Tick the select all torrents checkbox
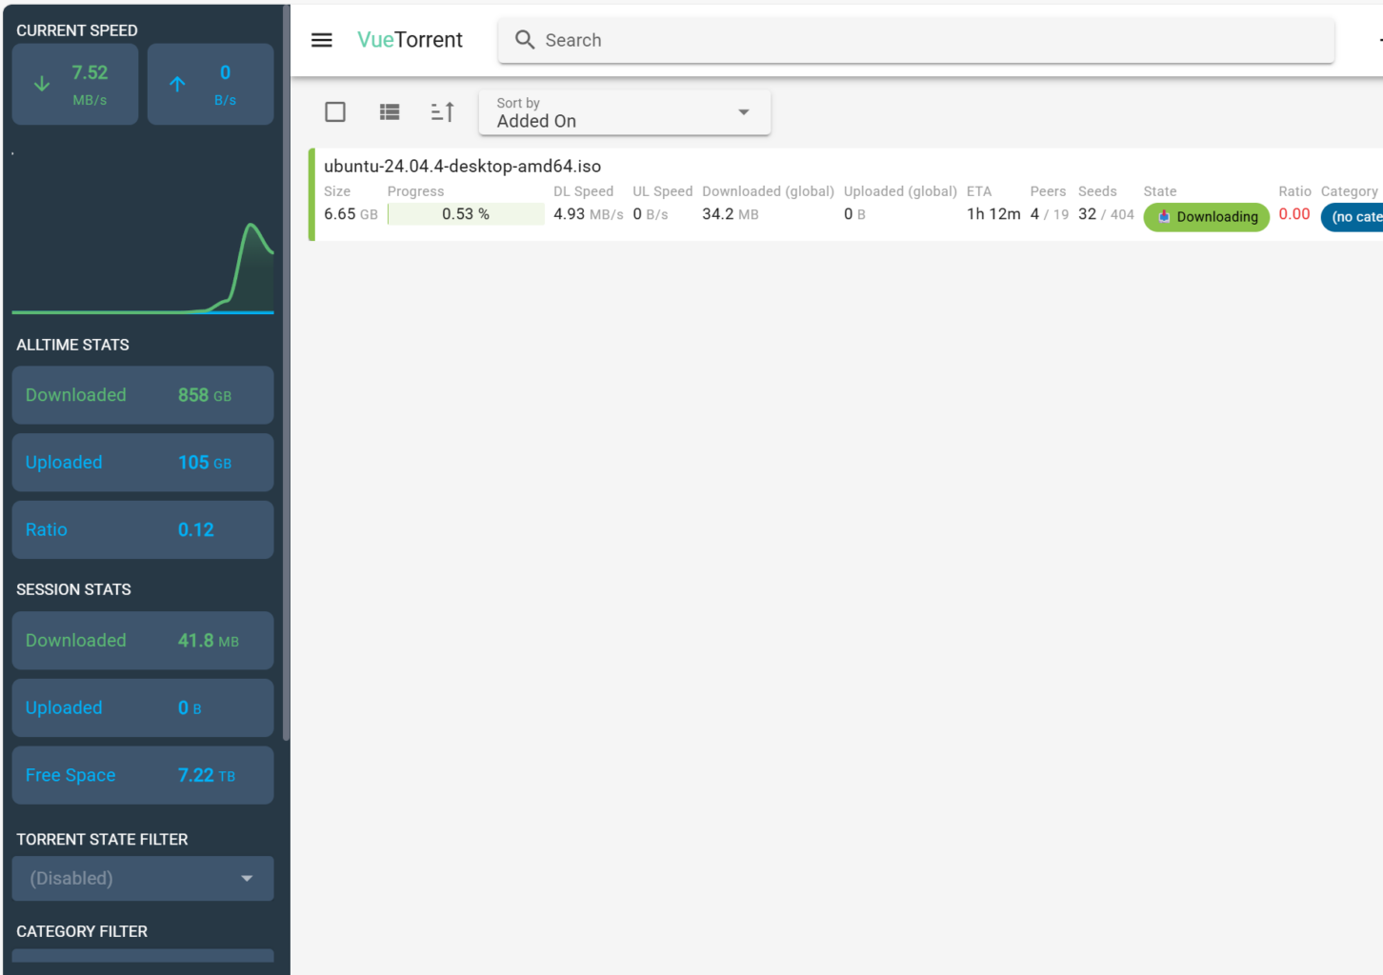The height and width of the screenshot is (975, 1383). click(335, 112)
